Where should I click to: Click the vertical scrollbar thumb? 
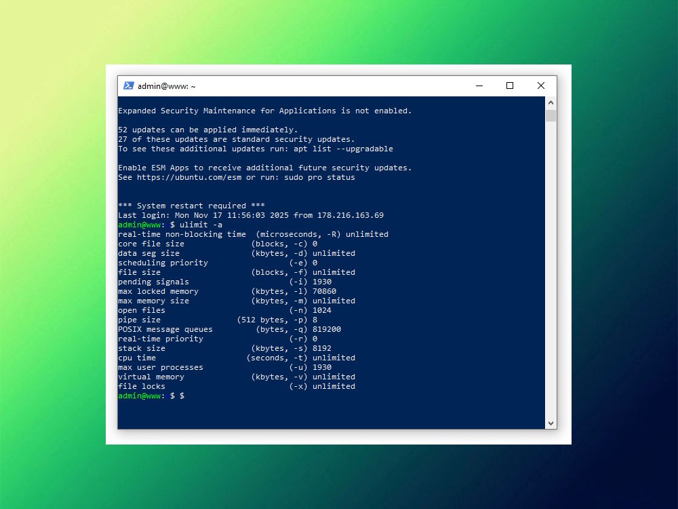click(551, 115)
